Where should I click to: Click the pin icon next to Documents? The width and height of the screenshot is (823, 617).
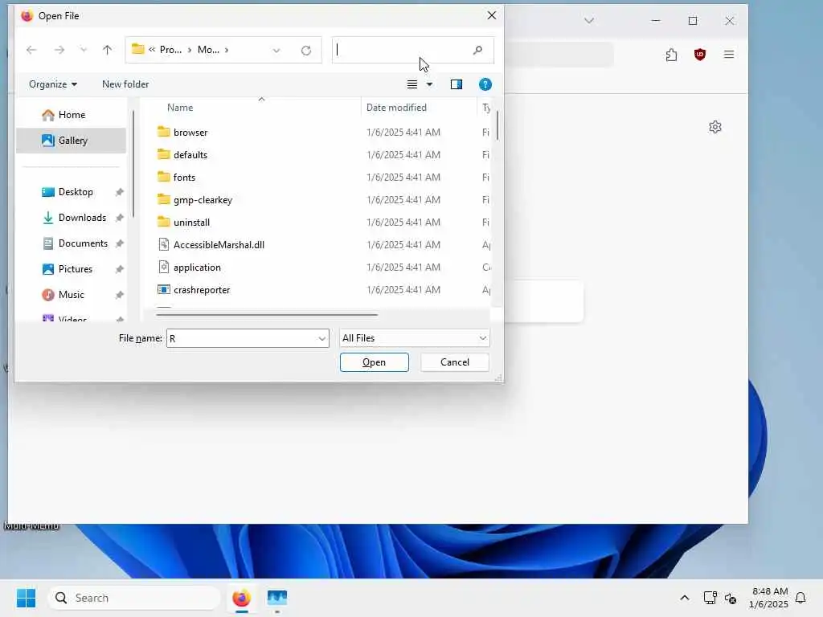click(x=120, y=243)
